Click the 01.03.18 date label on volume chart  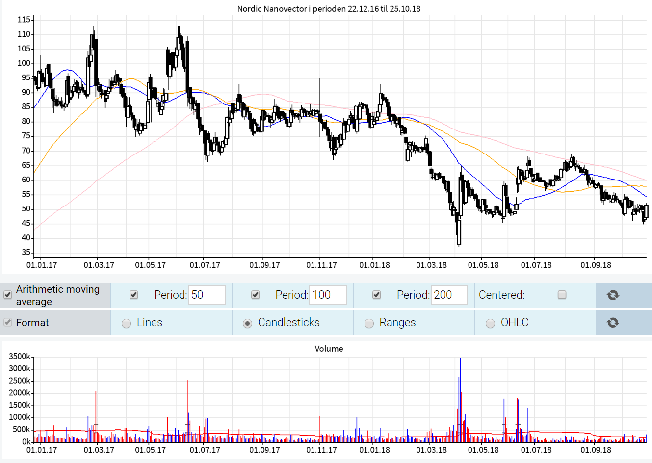[x=432, y=450]
